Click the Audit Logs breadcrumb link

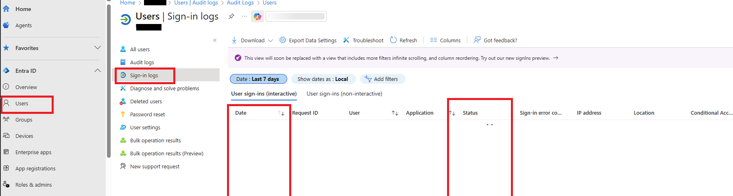240,3
